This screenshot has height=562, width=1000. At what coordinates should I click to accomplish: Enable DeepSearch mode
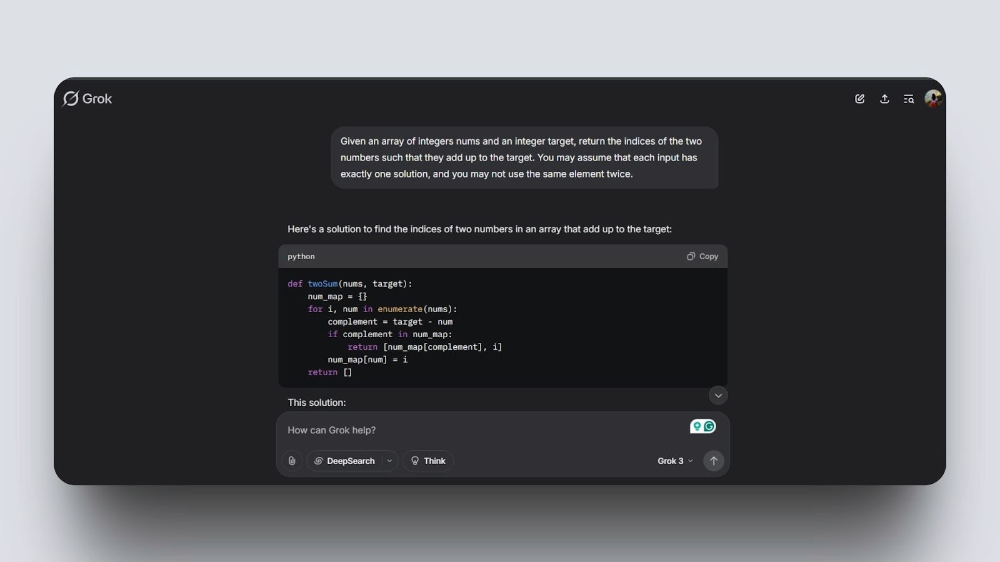tap(344, 461)
